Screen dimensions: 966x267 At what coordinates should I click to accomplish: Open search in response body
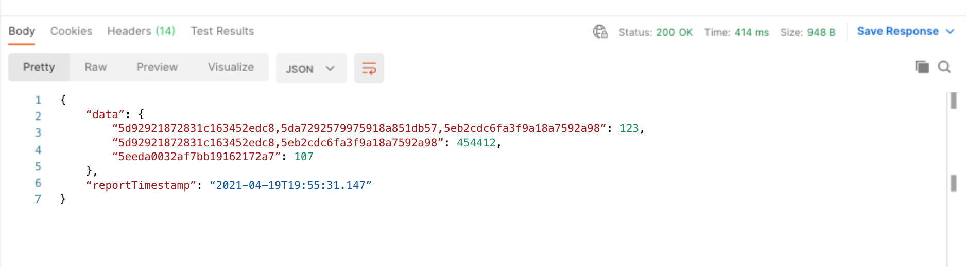coord(944,67)
